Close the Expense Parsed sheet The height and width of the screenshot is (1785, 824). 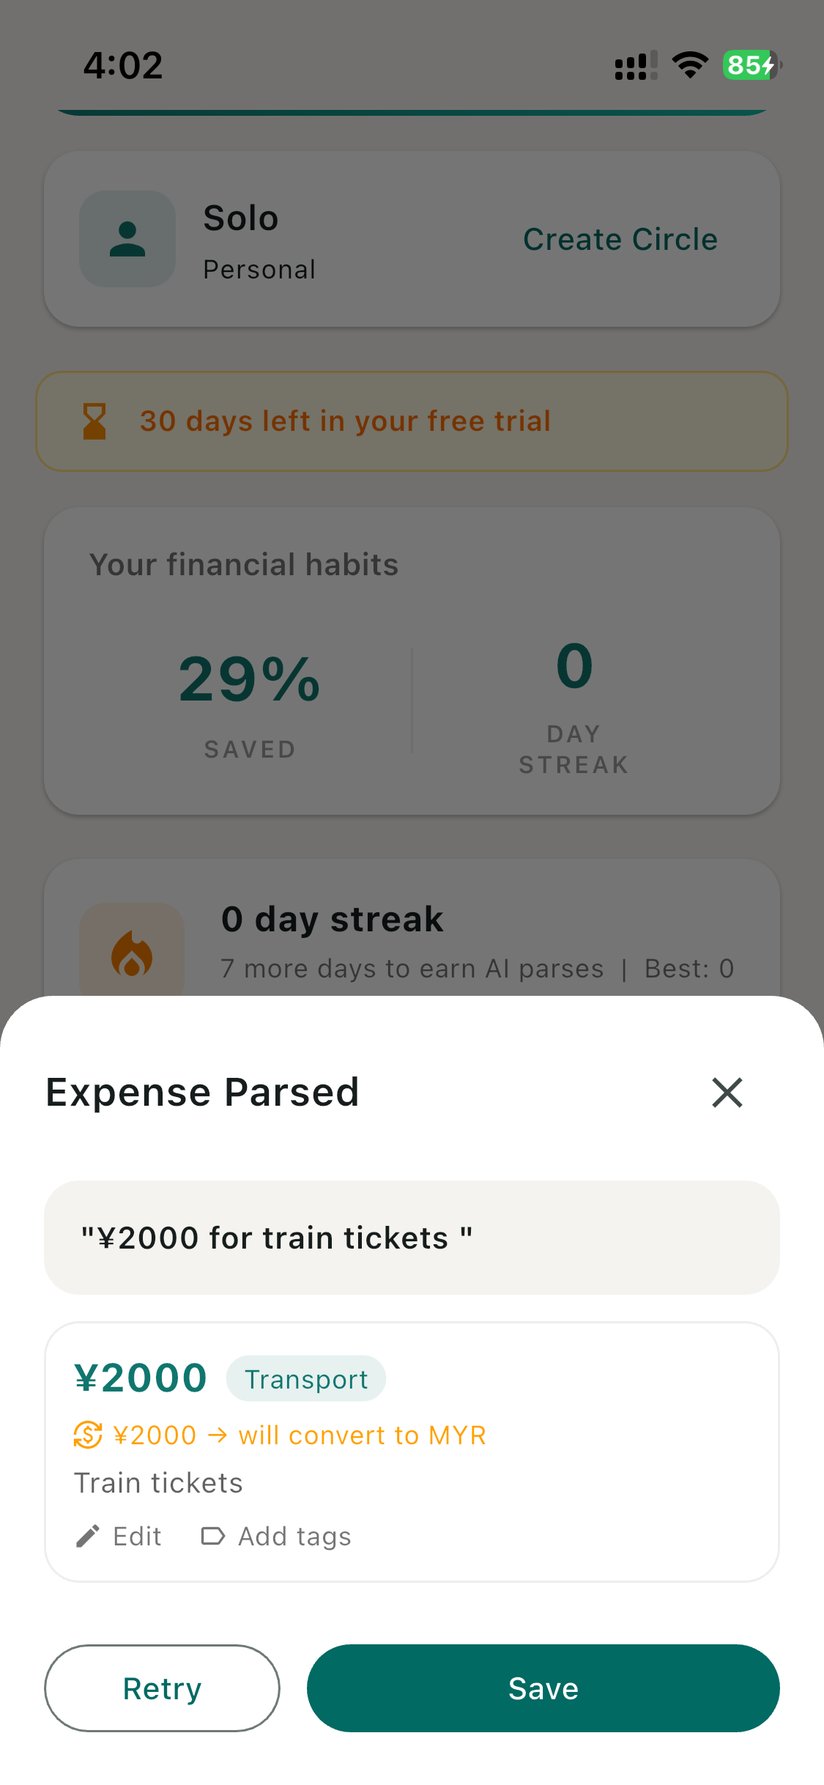727,1093
